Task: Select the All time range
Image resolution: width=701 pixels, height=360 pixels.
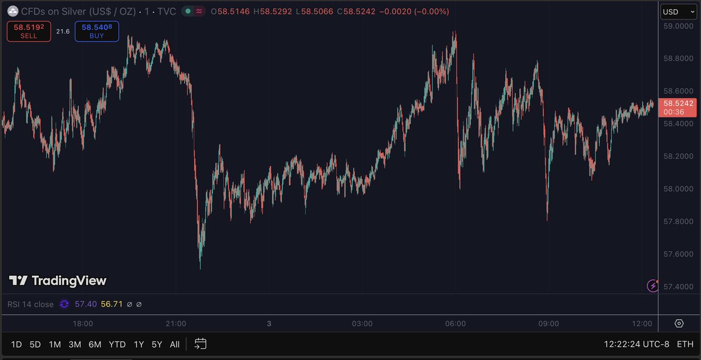Action: (175, 344)
